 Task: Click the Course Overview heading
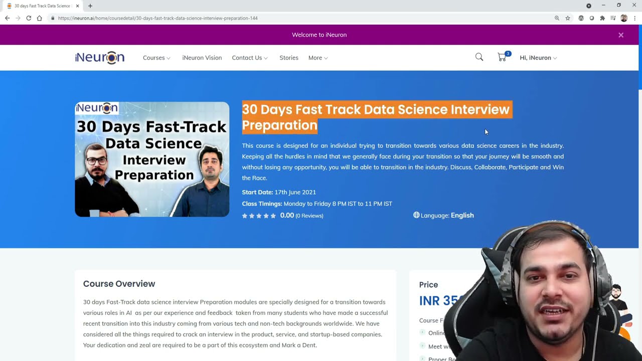click(119, 284)
